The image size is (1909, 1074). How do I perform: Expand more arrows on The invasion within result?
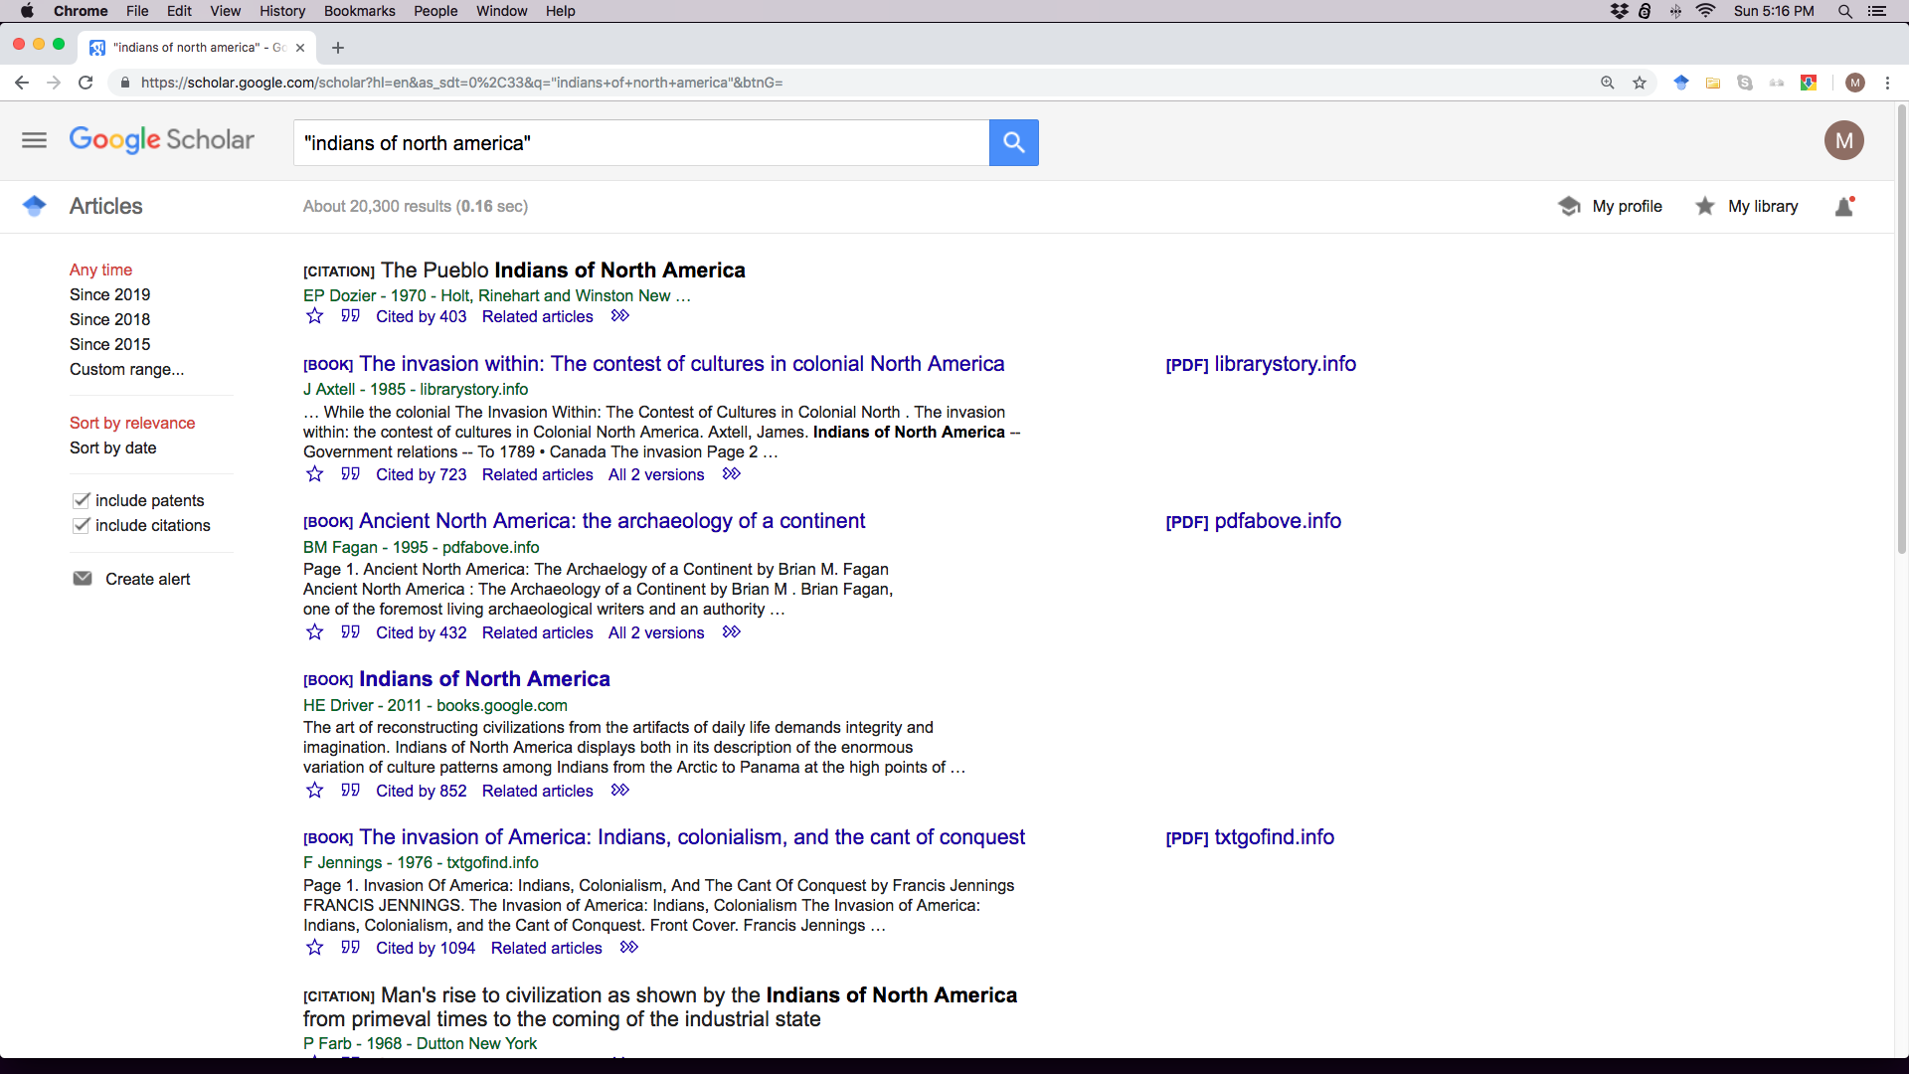click(x=731, y=474)
